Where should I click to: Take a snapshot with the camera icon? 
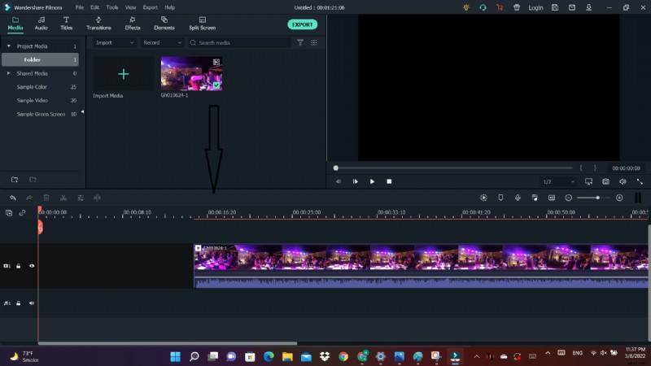tap(605, 181)
